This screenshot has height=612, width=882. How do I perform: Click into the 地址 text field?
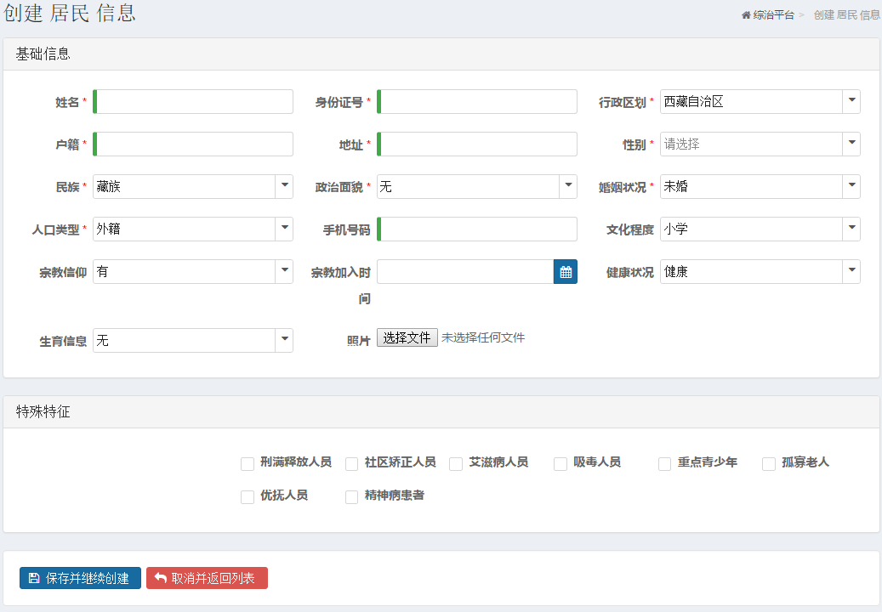coord(477,144)
